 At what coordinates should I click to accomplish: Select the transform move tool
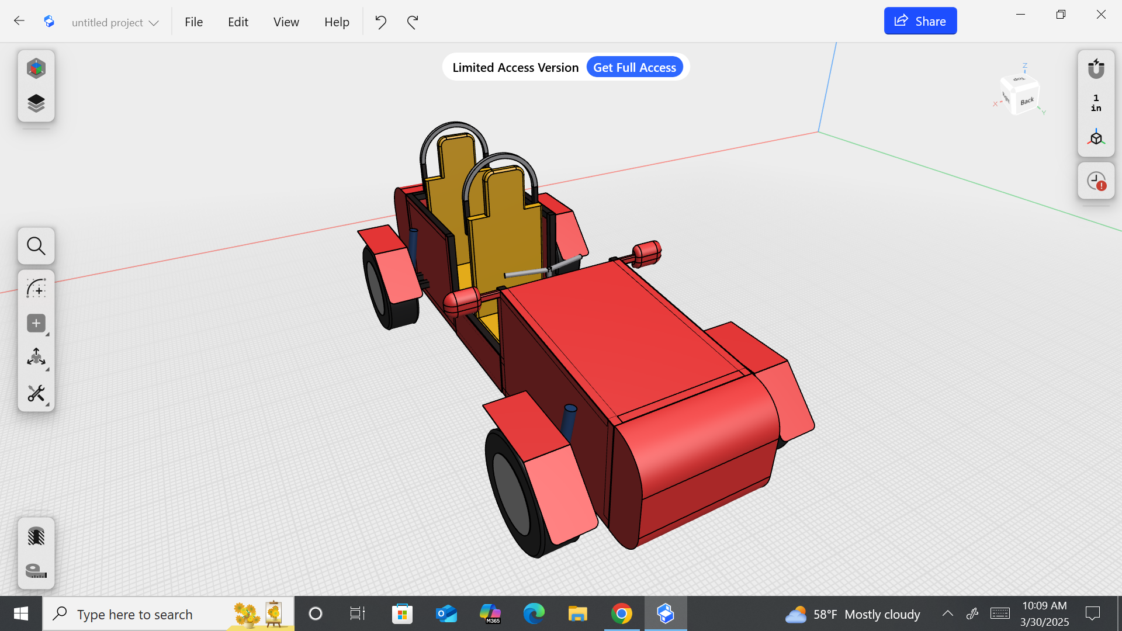36,358
